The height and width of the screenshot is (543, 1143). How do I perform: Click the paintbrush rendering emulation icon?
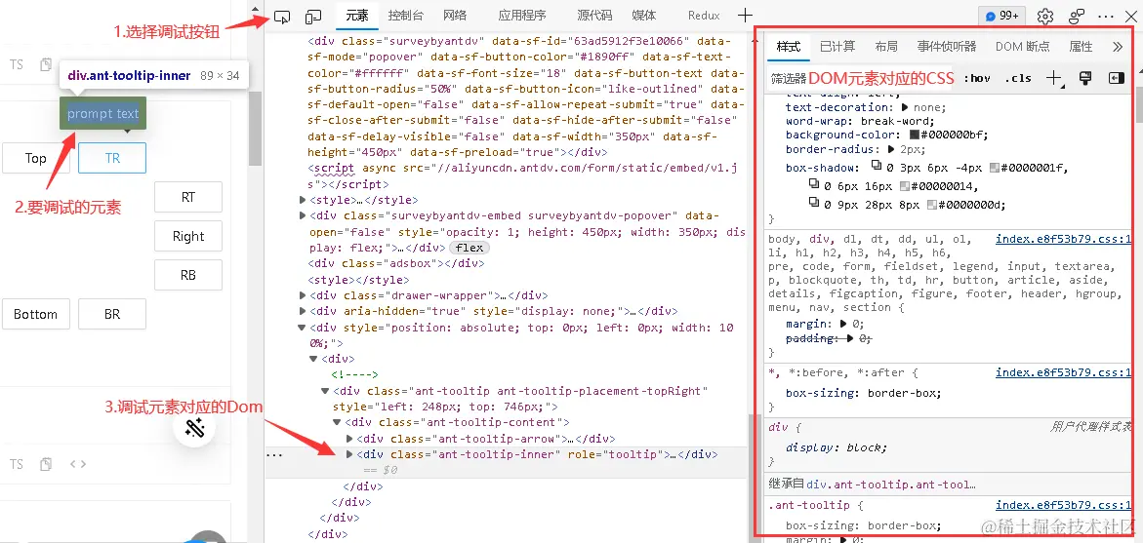[x=1084, y=78]
